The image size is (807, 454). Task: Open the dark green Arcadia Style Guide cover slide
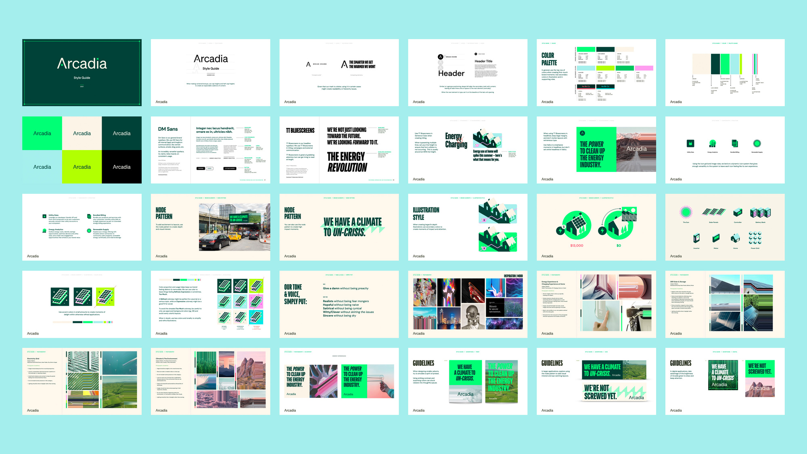pos(82,73)
